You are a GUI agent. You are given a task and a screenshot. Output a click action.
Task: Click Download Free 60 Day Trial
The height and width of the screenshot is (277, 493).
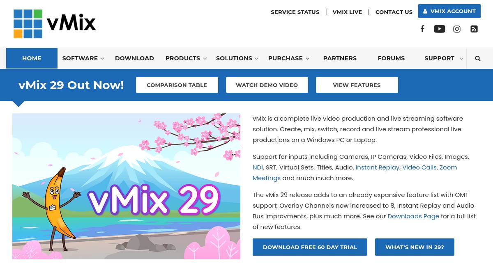tap(310, 247)
